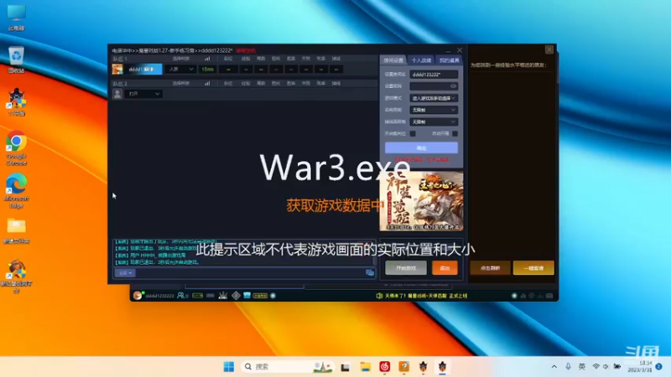Tick the right auto-start checkbox in room settings
Screen dimensions: 671x377
point(455,134)
